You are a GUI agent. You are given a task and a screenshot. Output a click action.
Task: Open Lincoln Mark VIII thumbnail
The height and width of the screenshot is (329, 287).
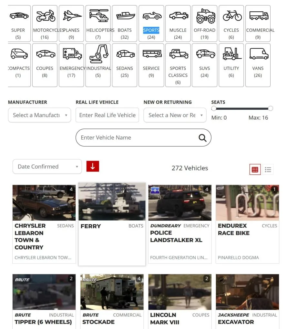point(180,292)
